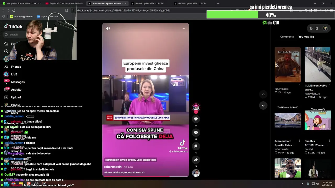Click the video progress bar
The height and width of the screenshot is (188, 335).
(146, 176)
